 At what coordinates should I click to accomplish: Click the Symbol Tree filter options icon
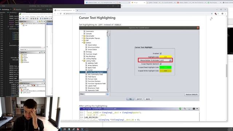(44, 80)
